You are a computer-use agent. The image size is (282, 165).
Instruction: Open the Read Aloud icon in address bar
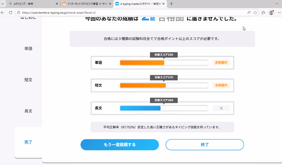249,12
